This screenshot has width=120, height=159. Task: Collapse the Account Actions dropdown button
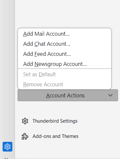coord(68,95)
